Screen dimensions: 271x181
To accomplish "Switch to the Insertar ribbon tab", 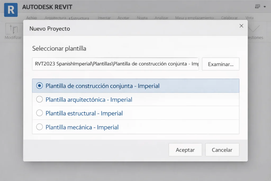I will click(x=104, y=18).
